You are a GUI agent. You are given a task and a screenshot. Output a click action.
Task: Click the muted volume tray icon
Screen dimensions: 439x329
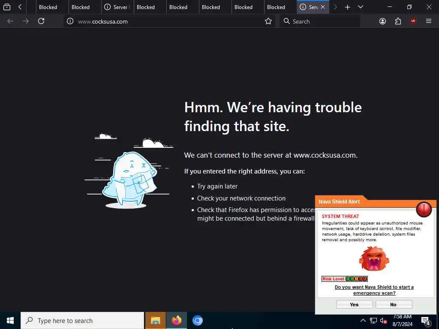[x=383, y=320]
